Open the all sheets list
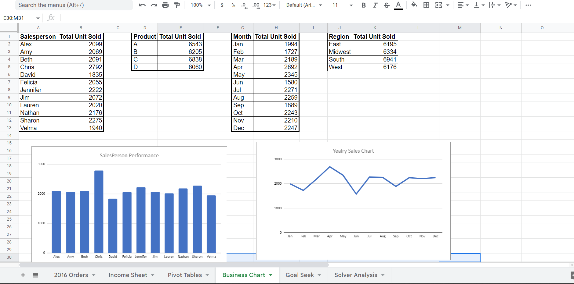The image size is (574, 284). click(35, 275)
